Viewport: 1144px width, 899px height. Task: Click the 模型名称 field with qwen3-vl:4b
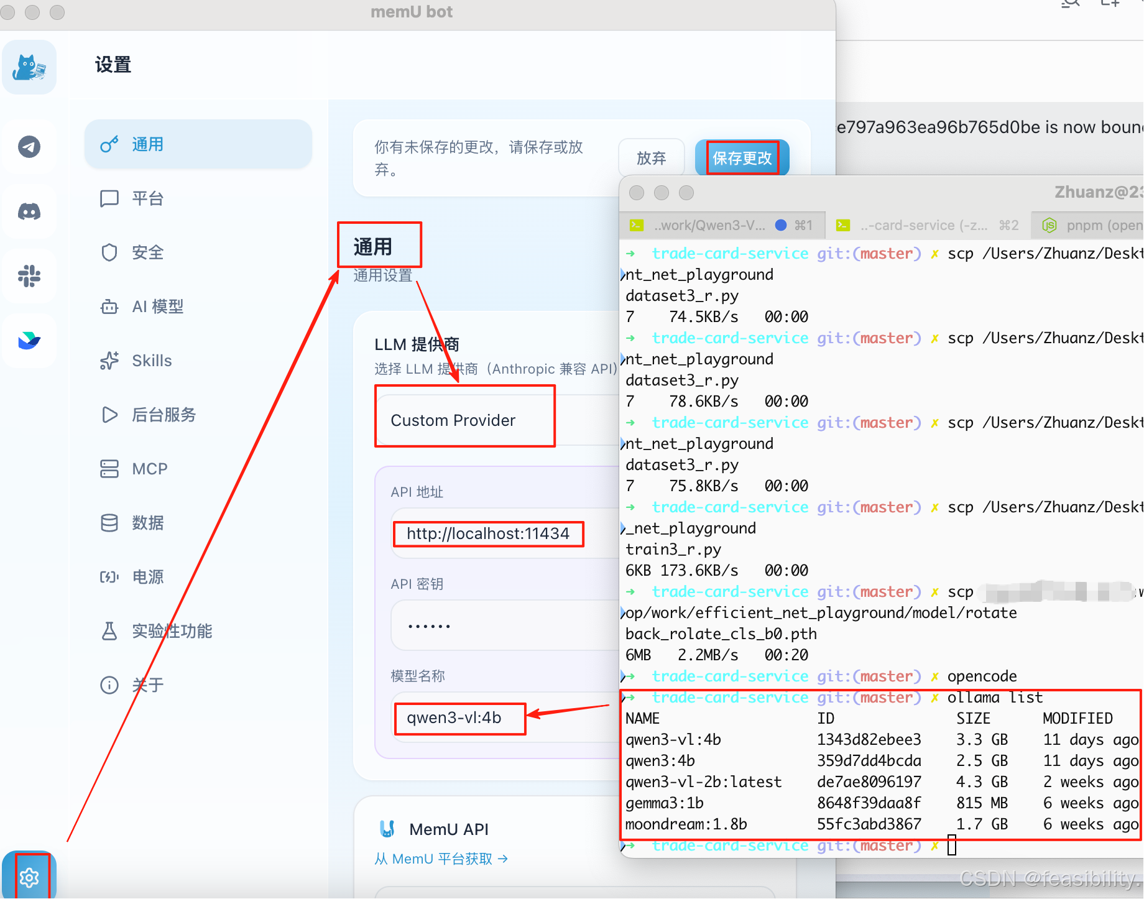[505, 717]
